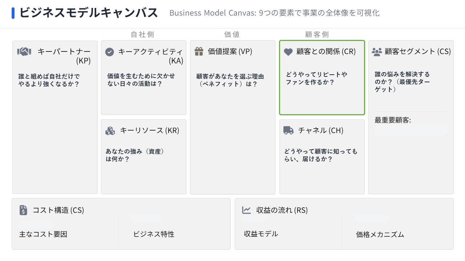Click the people icon for Customer Segments

pos(377,52)
